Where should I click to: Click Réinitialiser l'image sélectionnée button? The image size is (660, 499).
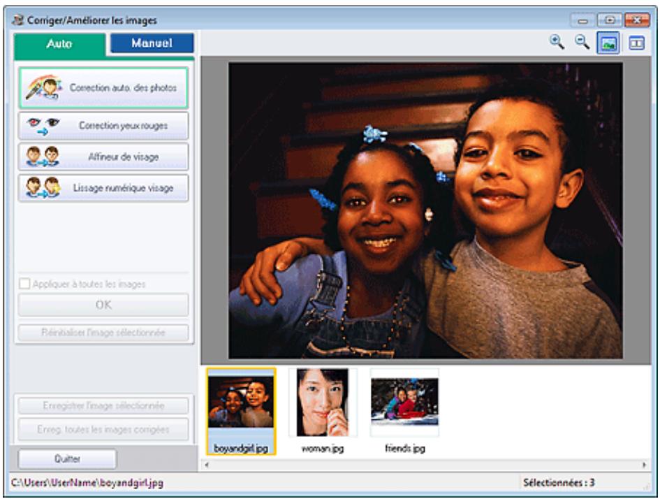[x=103, y=333]
